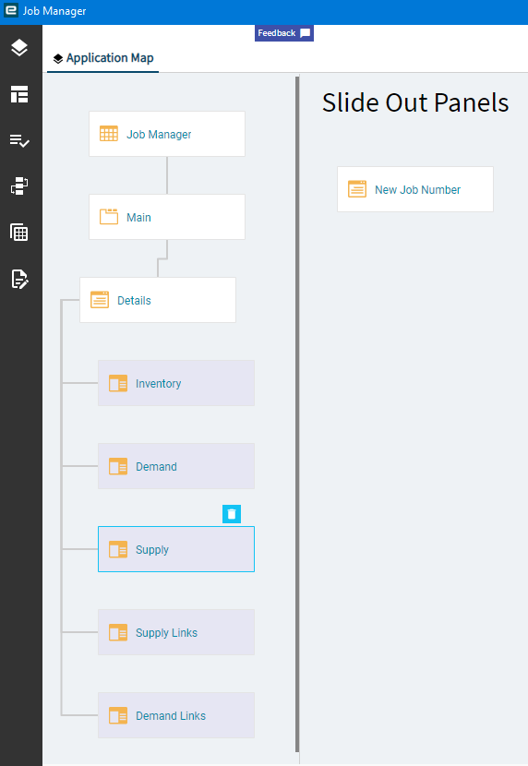This screenshot has width=528, height=766.
Task: Select the Details node
Action: (x=158, y=300)
